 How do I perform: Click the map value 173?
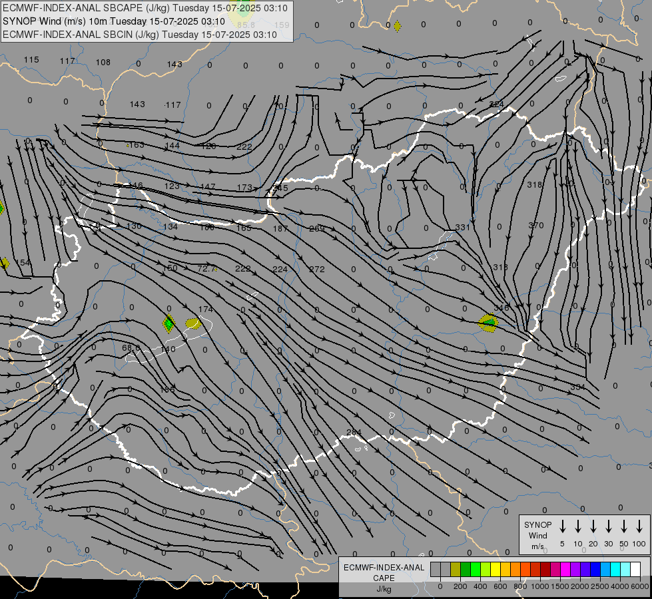[x=244, y=188]
